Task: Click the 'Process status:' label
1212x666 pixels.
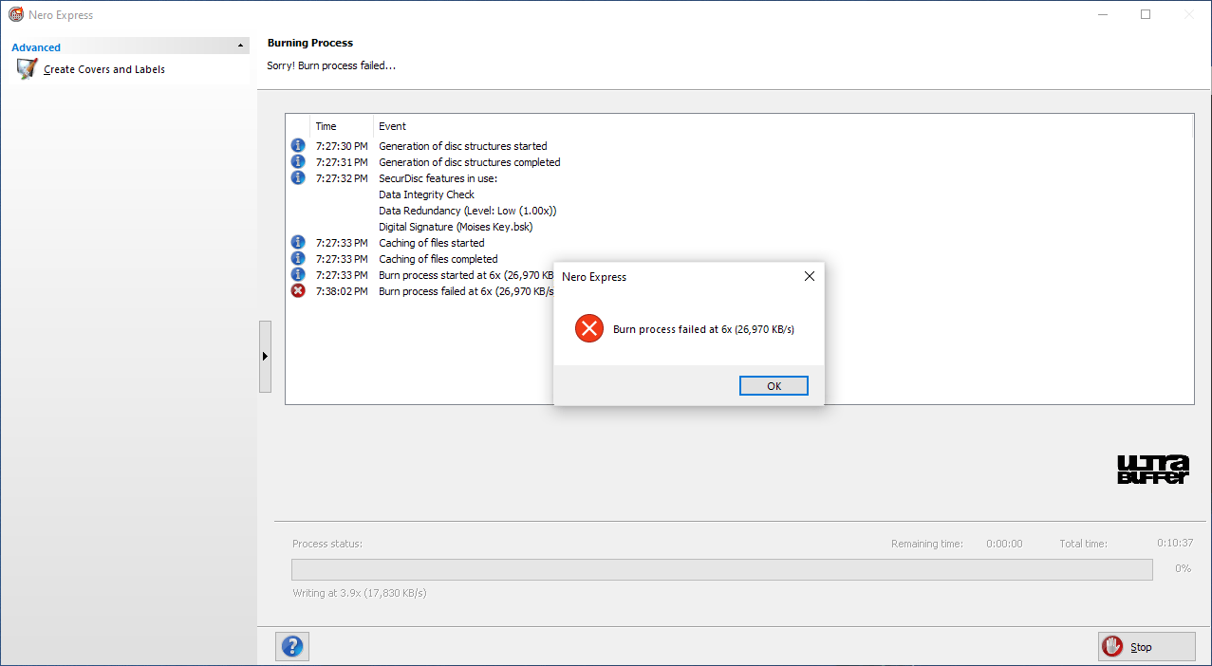Action: pyautogui.click(x=327, y=544)
